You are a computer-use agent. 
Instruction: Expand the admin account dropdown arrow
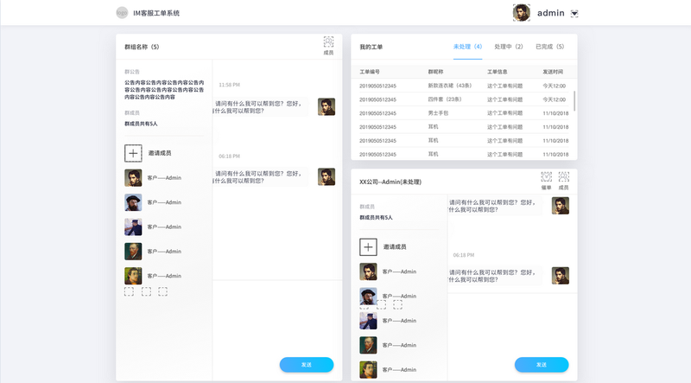click(574, 13)
